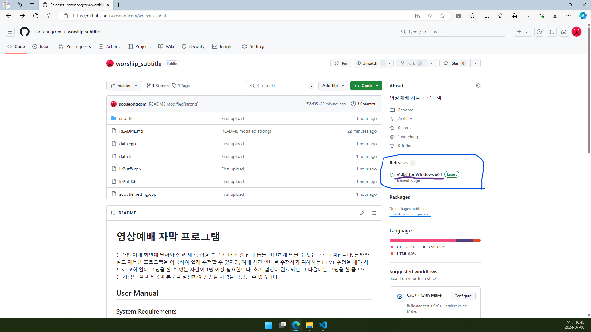Viewport: 591px width, 332px height.
Task: Open the repository Settings tab
Action: tap(254, 46)
